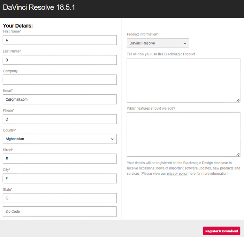Click the Email field containing C@gmail.com
The image size is (244, 237).
[60, 100]
